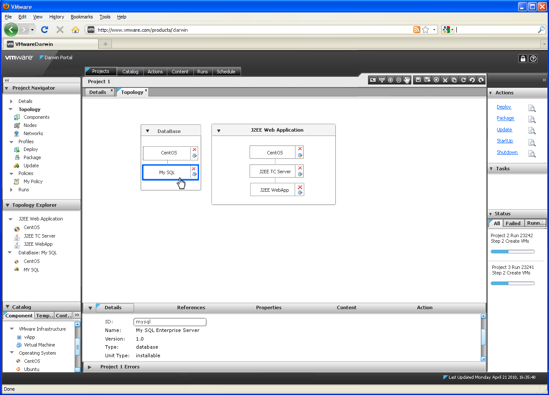This screenshot has width=549, height=395.
Task: Expand the Project 1 Errors section
Action: tap(90, 367)
